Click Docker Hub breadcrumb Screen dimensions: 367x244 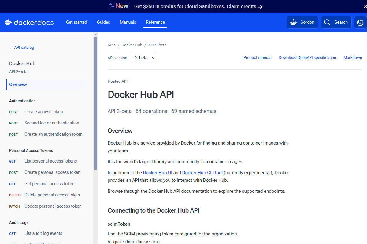[132, 45]
